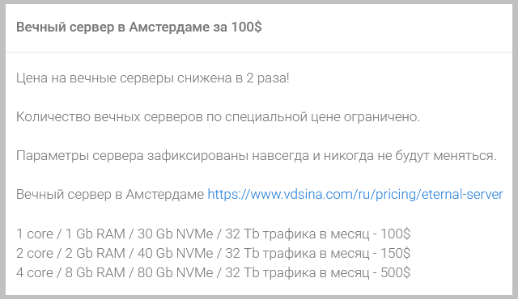518x299 pixels.
Task: Click '32 Tb трафика в месяц' in the 500$ plan
Action: (x=297, y=273)
